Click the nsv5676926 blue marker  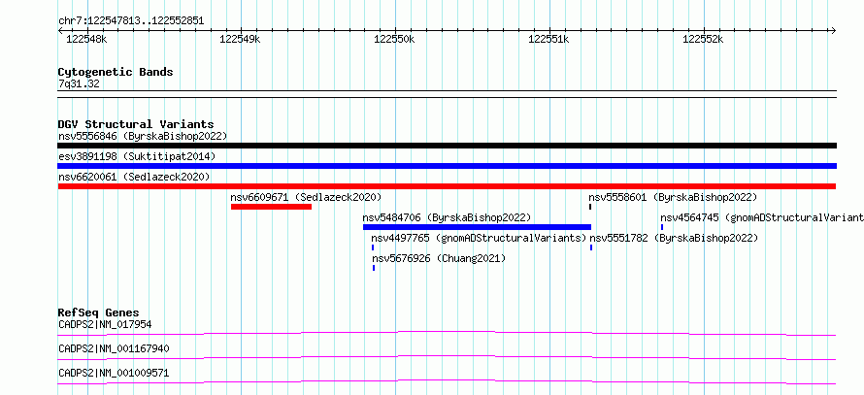(x=374, y=268)
